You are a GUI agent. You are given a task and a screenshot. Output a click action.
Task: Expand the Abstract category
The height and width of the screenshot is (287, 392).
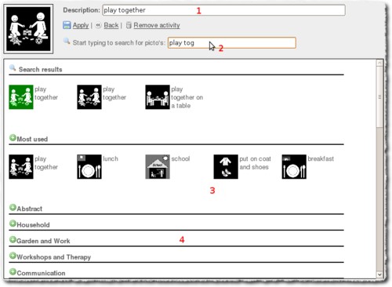(x=13, y=207)
